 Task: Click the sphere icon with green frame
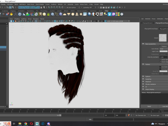point(36,14)
